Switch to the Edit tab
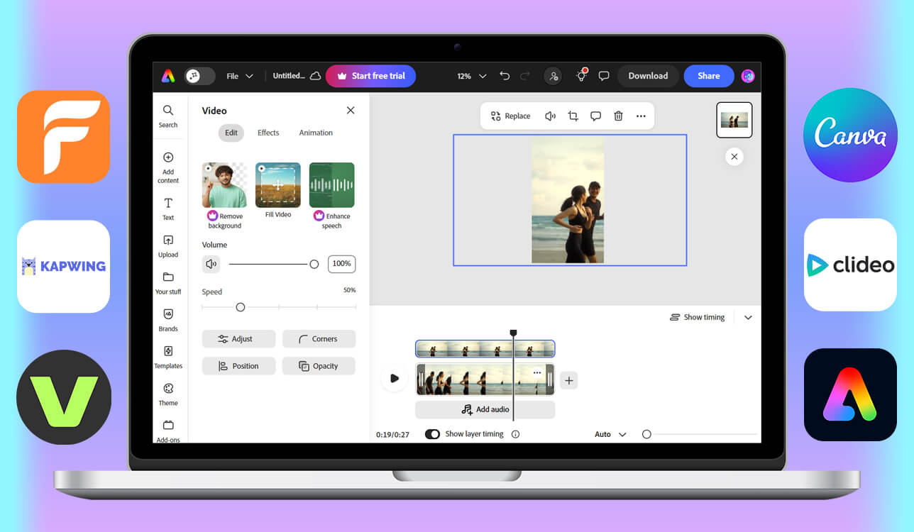This screenshot has width=914, height=532. tap(231, 133)
